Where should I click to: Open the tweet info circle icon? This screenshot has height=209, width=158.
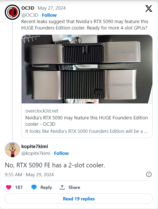(149, 174)
